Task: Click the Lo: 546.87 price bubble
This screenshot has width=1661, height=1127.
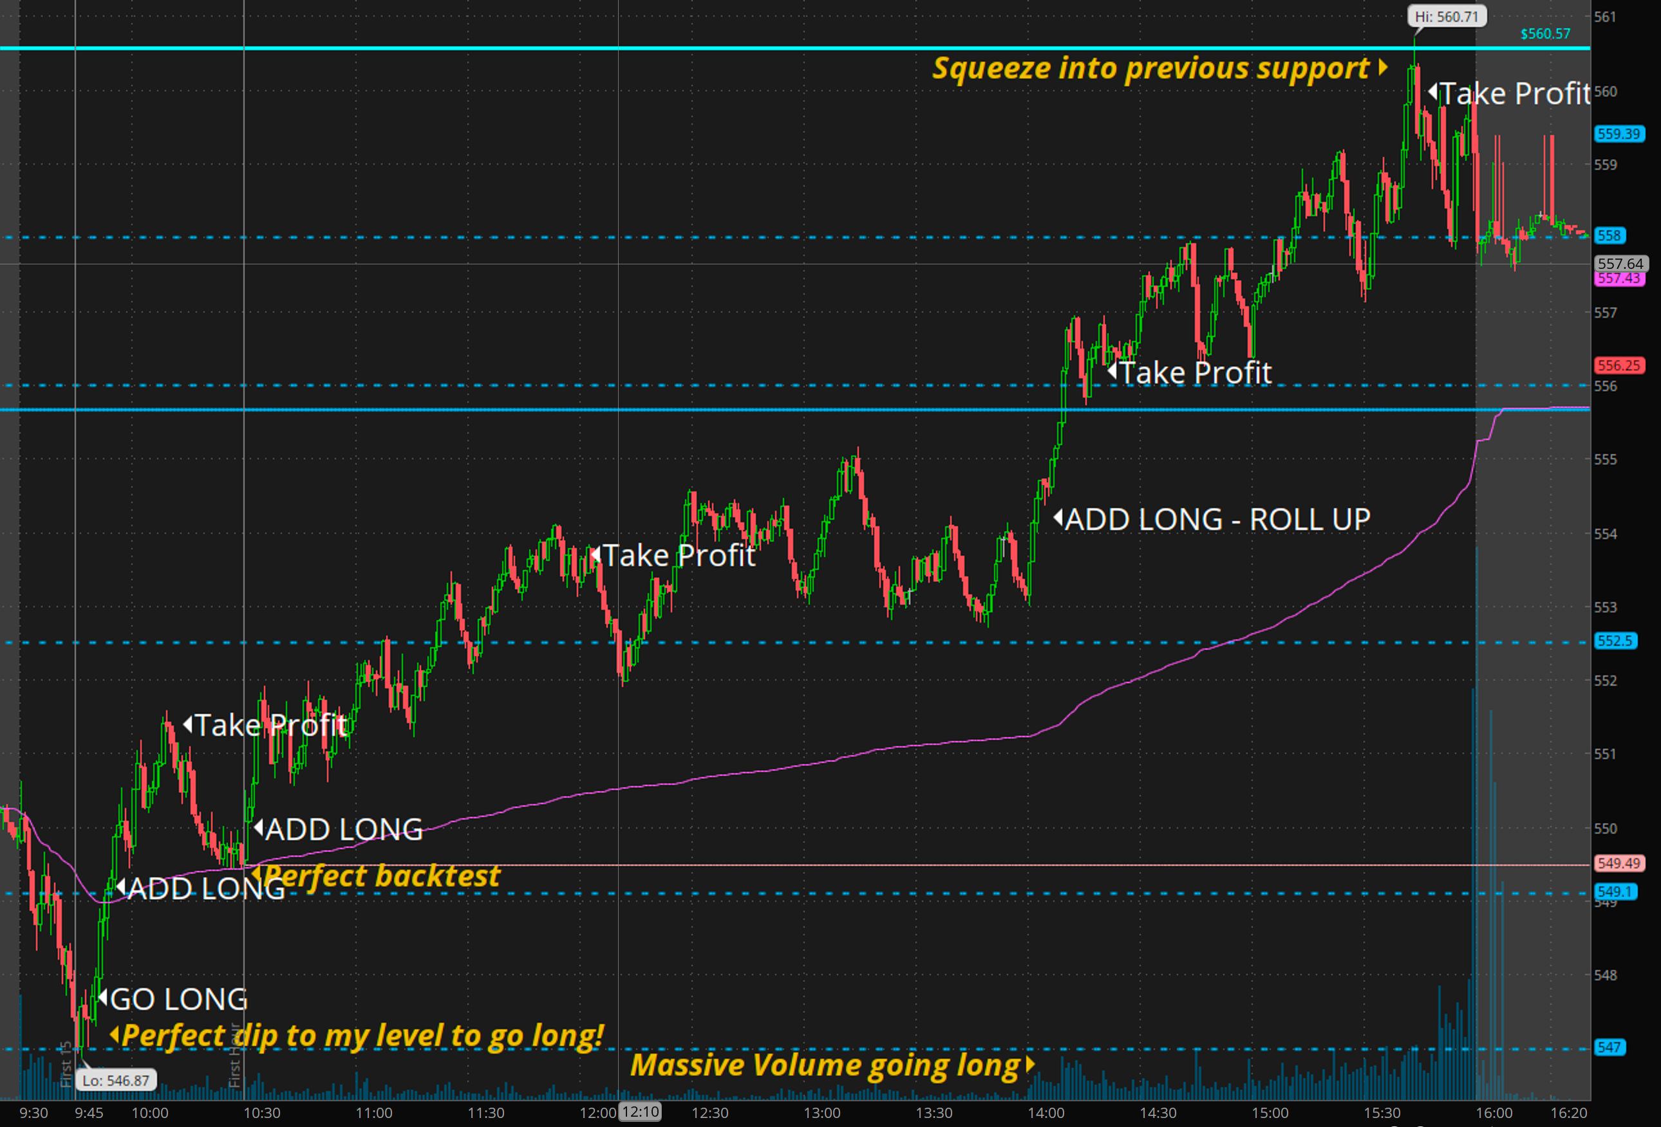Action: coord(115,1081)
